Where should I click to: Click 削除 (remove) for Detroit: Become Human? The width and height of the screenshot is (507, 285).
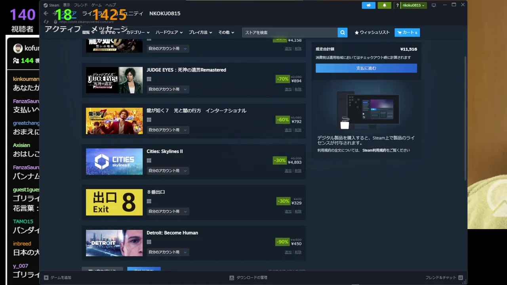click(298, 252)
